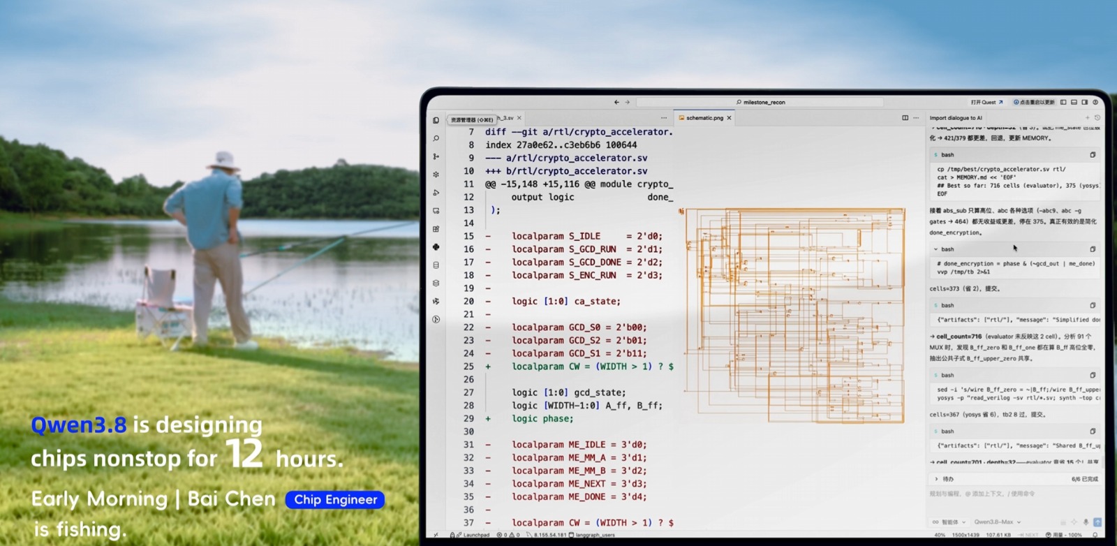Viewport: 1117px width, 546px height.
Task: Toggle the bottom panel layout icon
Action: (1074, 102)
